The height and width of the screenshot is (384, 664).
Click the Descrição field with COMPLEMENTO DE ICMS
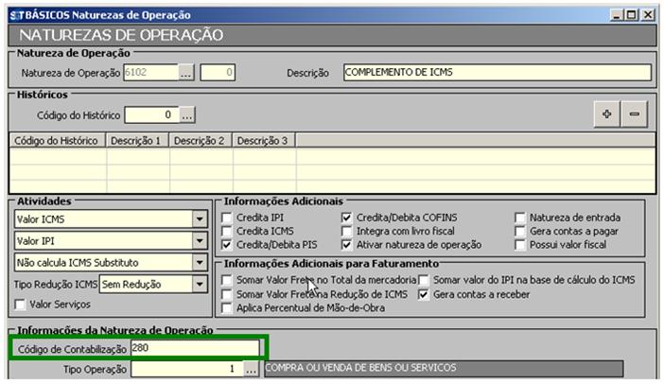[x=497, y=72]
